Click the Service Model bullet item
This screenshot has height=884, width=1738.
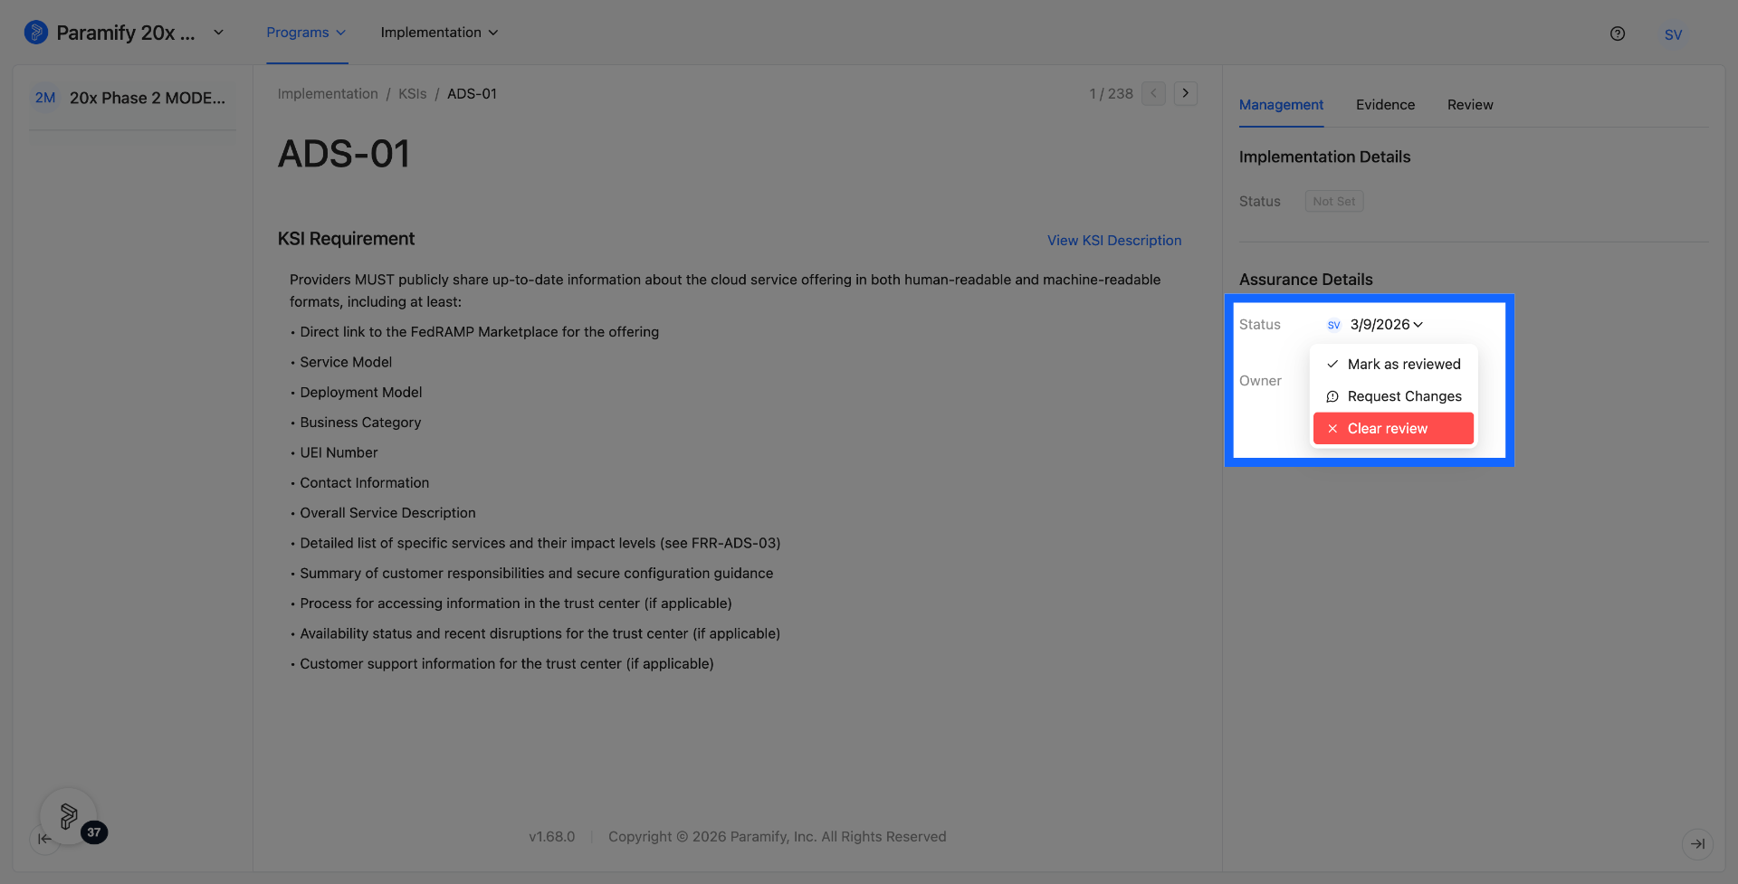click(346, 362)
